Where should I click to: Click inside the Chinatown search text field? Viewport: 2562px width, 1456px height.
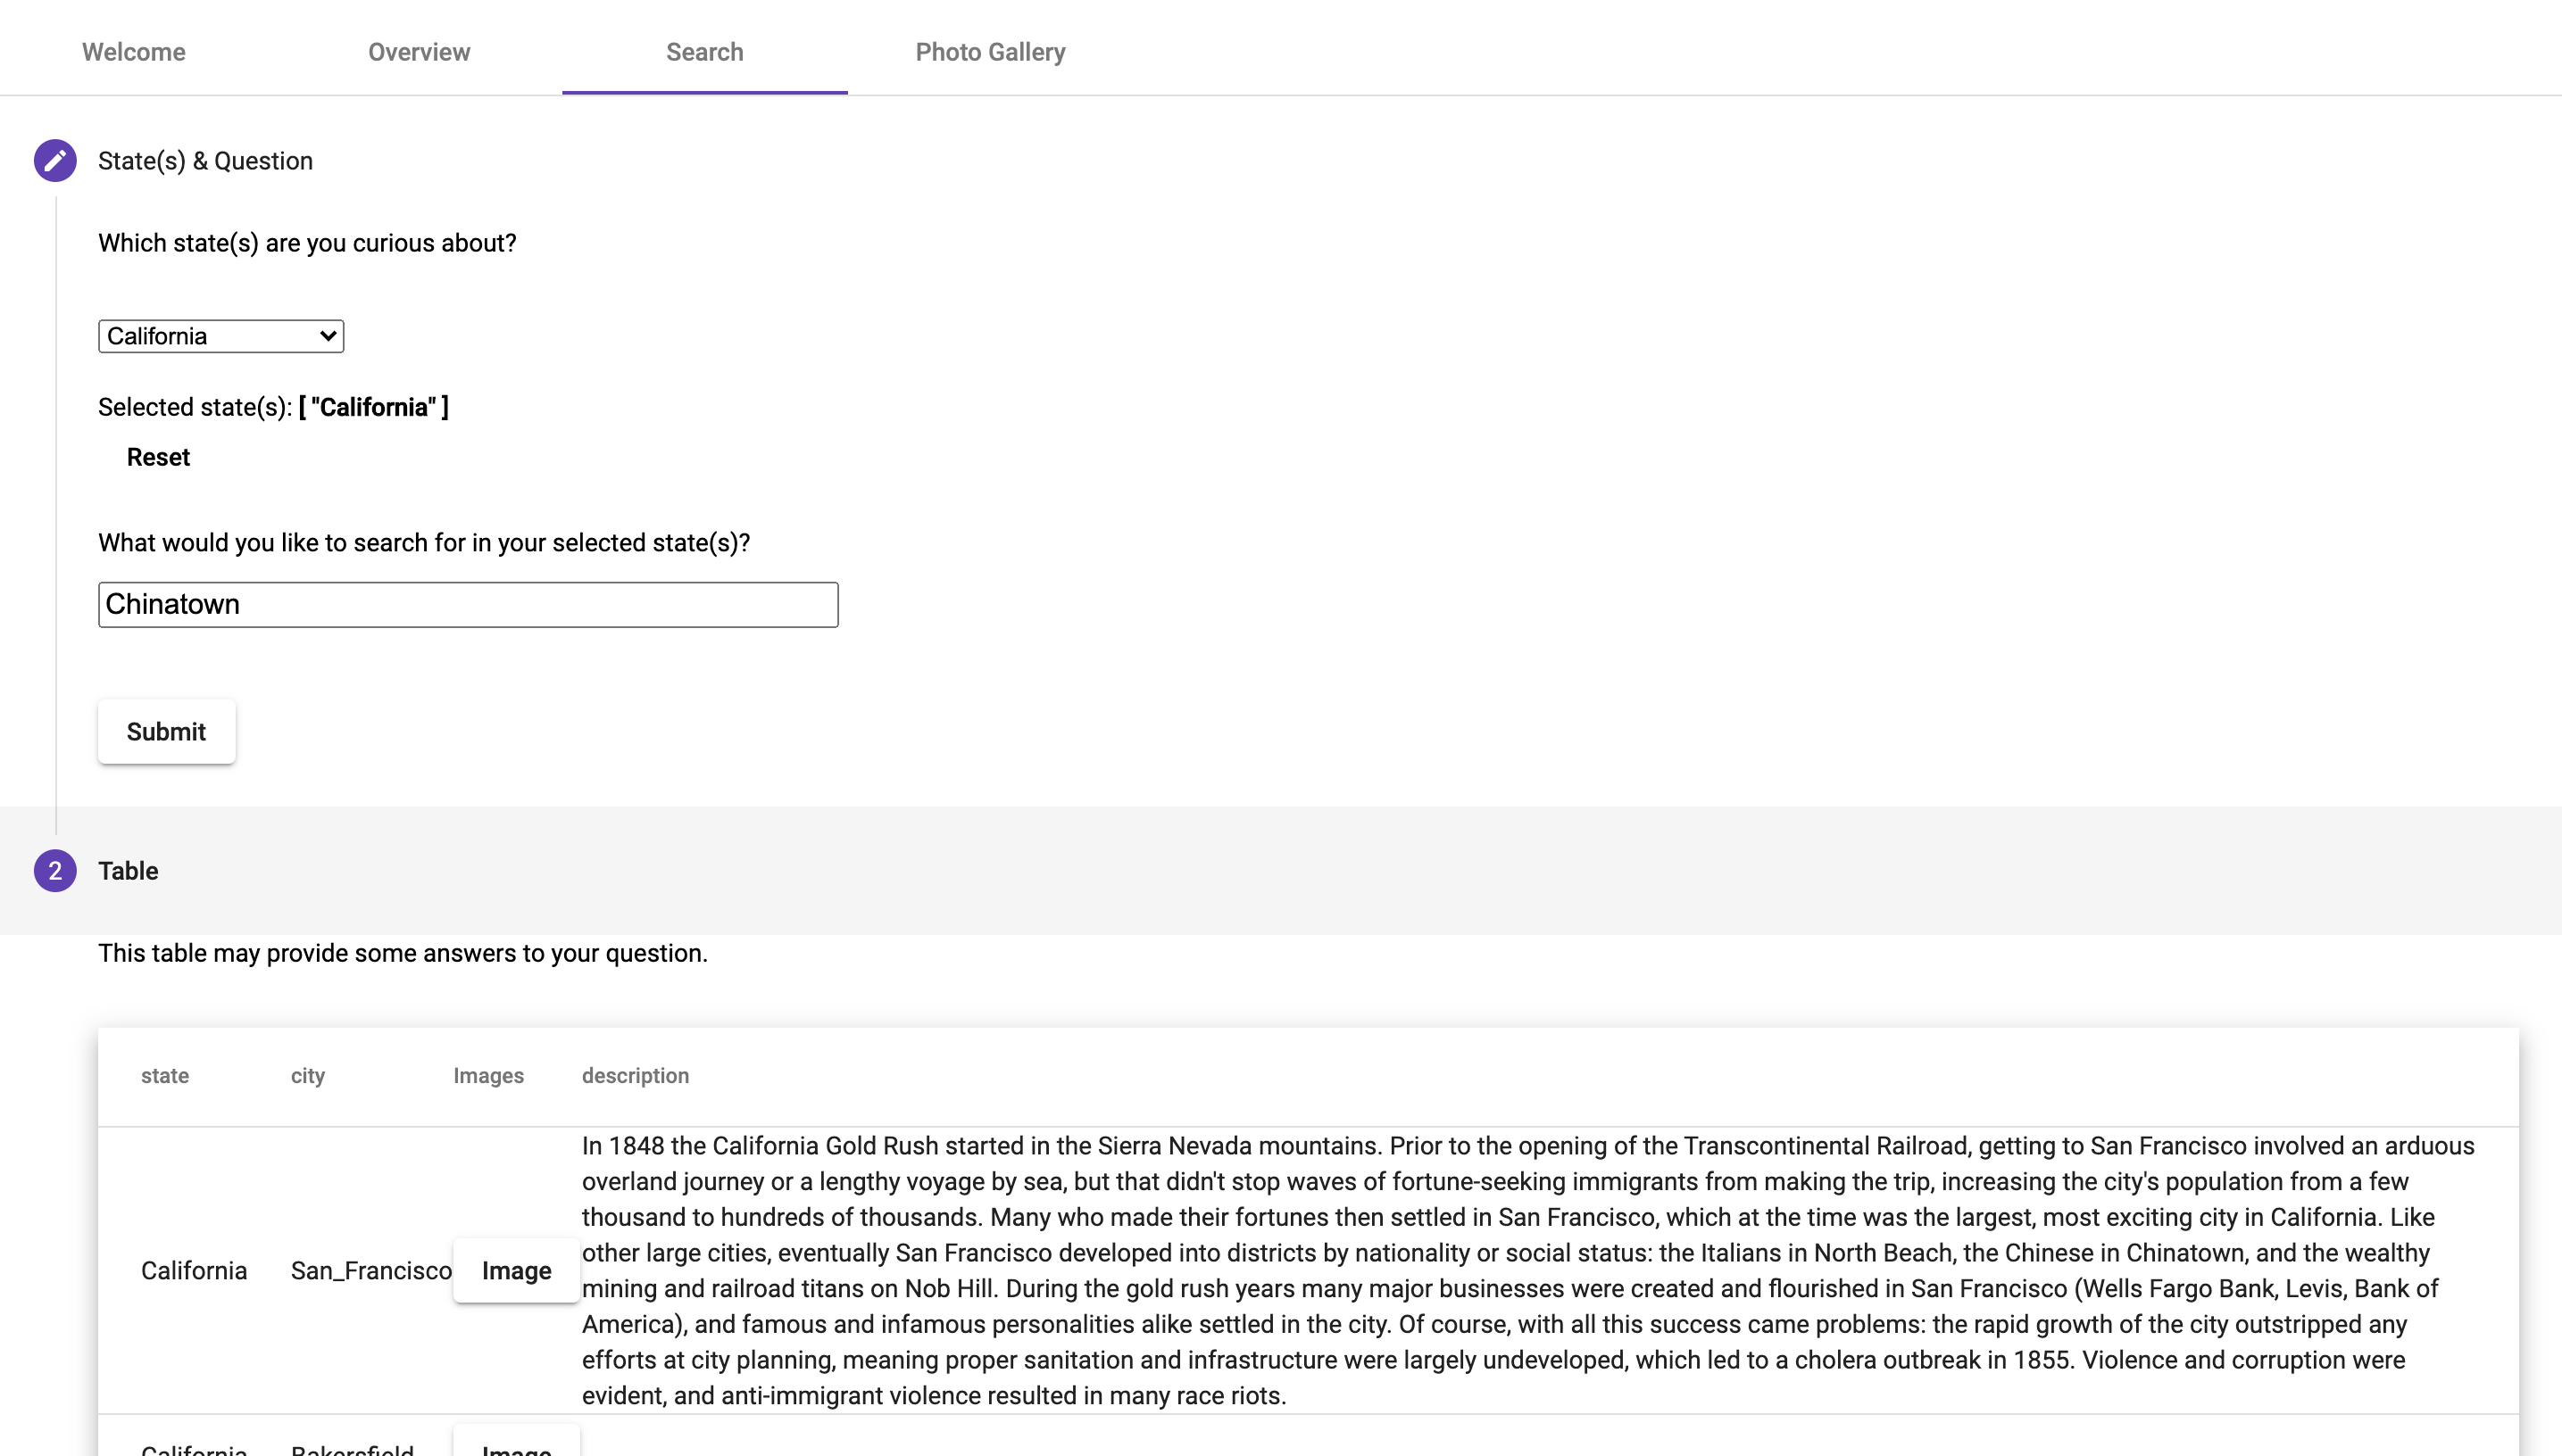click(467, 604)
